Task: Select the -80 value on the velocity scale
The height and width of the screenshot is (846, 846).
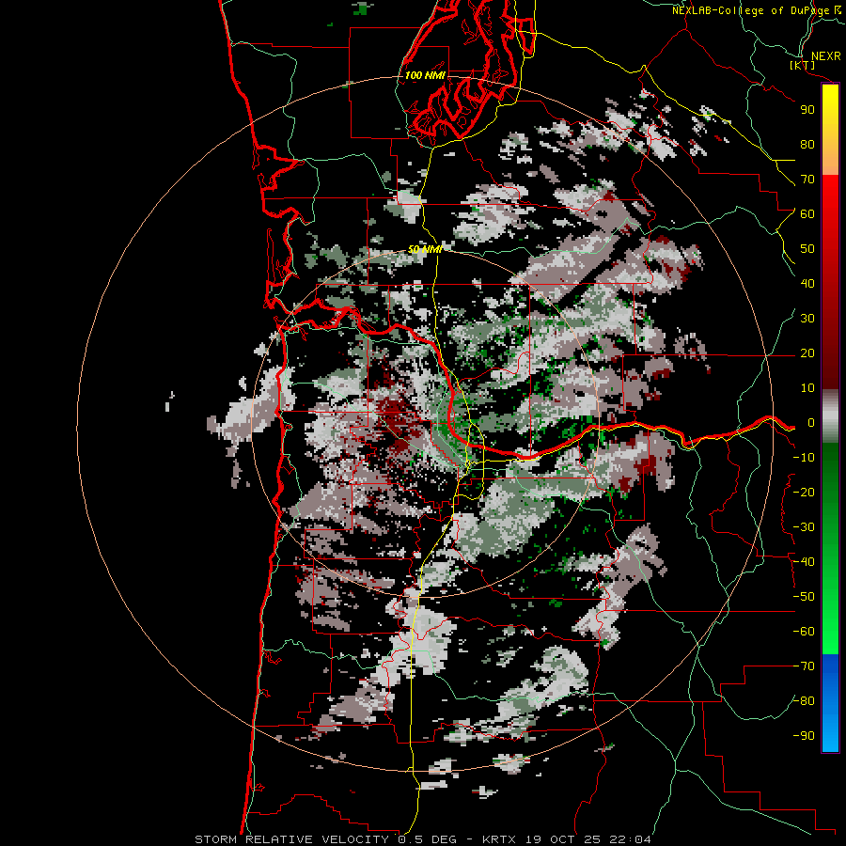Action: [x=804, y=701]
